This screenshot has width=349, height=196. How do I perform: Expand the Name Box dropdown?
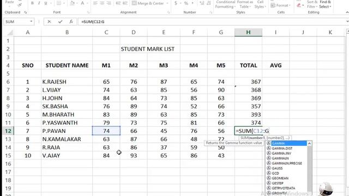(x=31, y=22)
